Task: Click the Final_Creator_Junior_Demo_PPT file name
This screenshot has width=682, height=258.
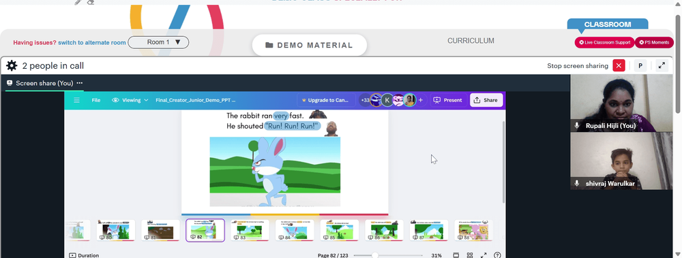Action: [195, 100]
